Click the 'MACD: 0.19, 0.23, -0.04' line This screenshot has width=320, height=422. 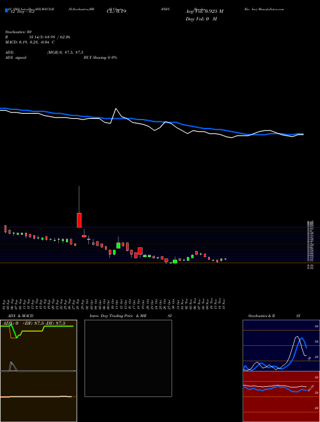[29, 42]
